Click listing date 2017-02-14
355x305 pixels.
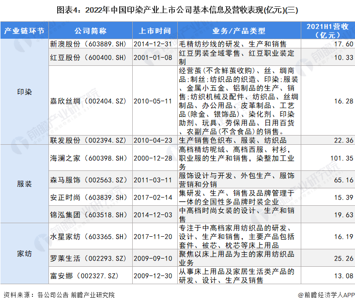click(x=153, y=198)
